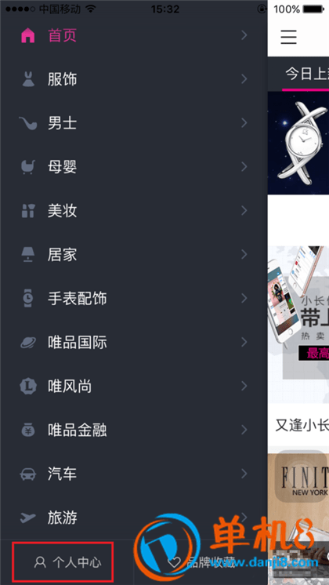Expand the 服饰 chevron arrow
Viewport: 329px width, 585px height.
(x=244, y=79)
